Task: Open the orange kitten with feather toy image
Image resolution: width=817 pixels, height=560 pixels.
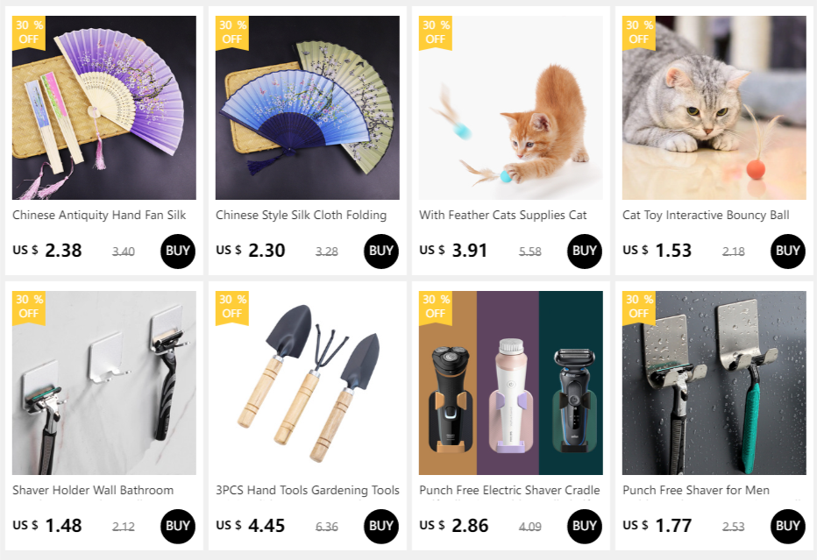Action: coord(510,107)
